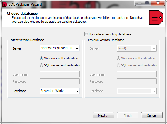Select Windows authentication for latest version
The image size is (167, 124).
[41, 58]
